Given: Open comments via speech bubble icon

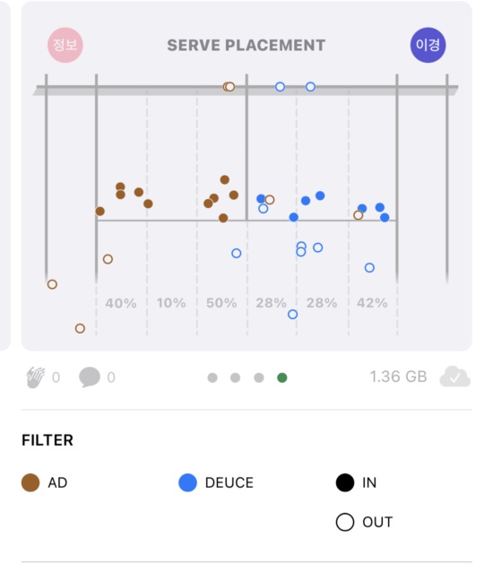Looking at the screenshot, I should point(90,377).
